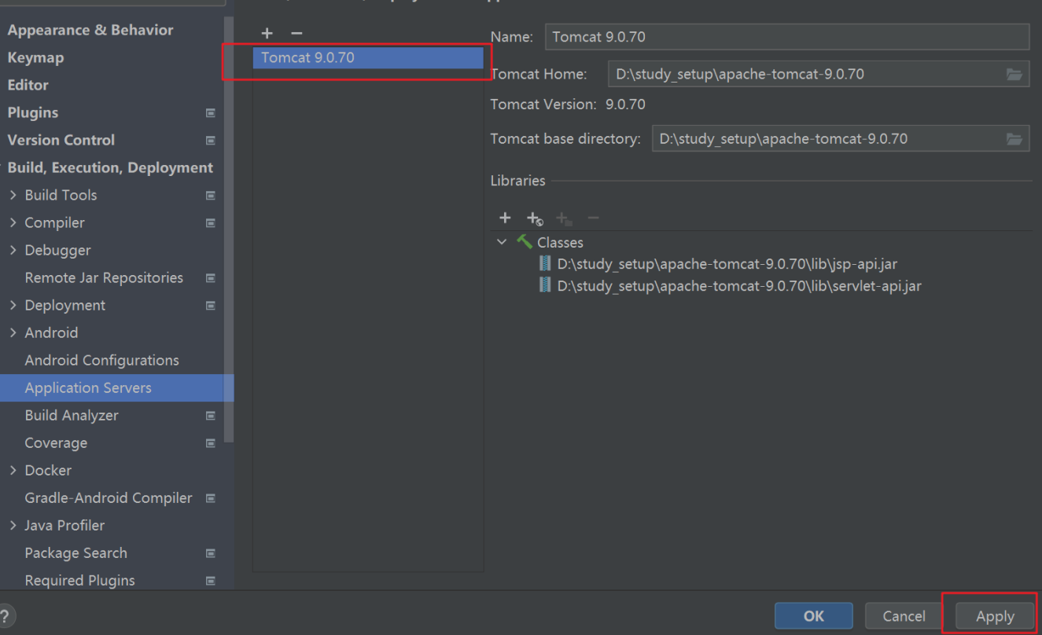The image size is (1042, 635).
Task: Open the Required Plugins settings page
Action: pos(79,580)
